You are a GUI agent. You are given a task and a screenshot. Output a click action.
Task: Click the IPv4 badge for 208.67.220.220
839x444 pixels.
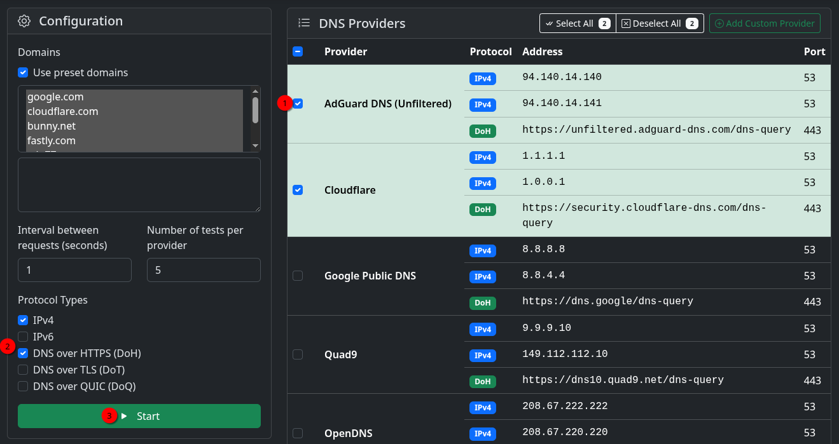483,433
